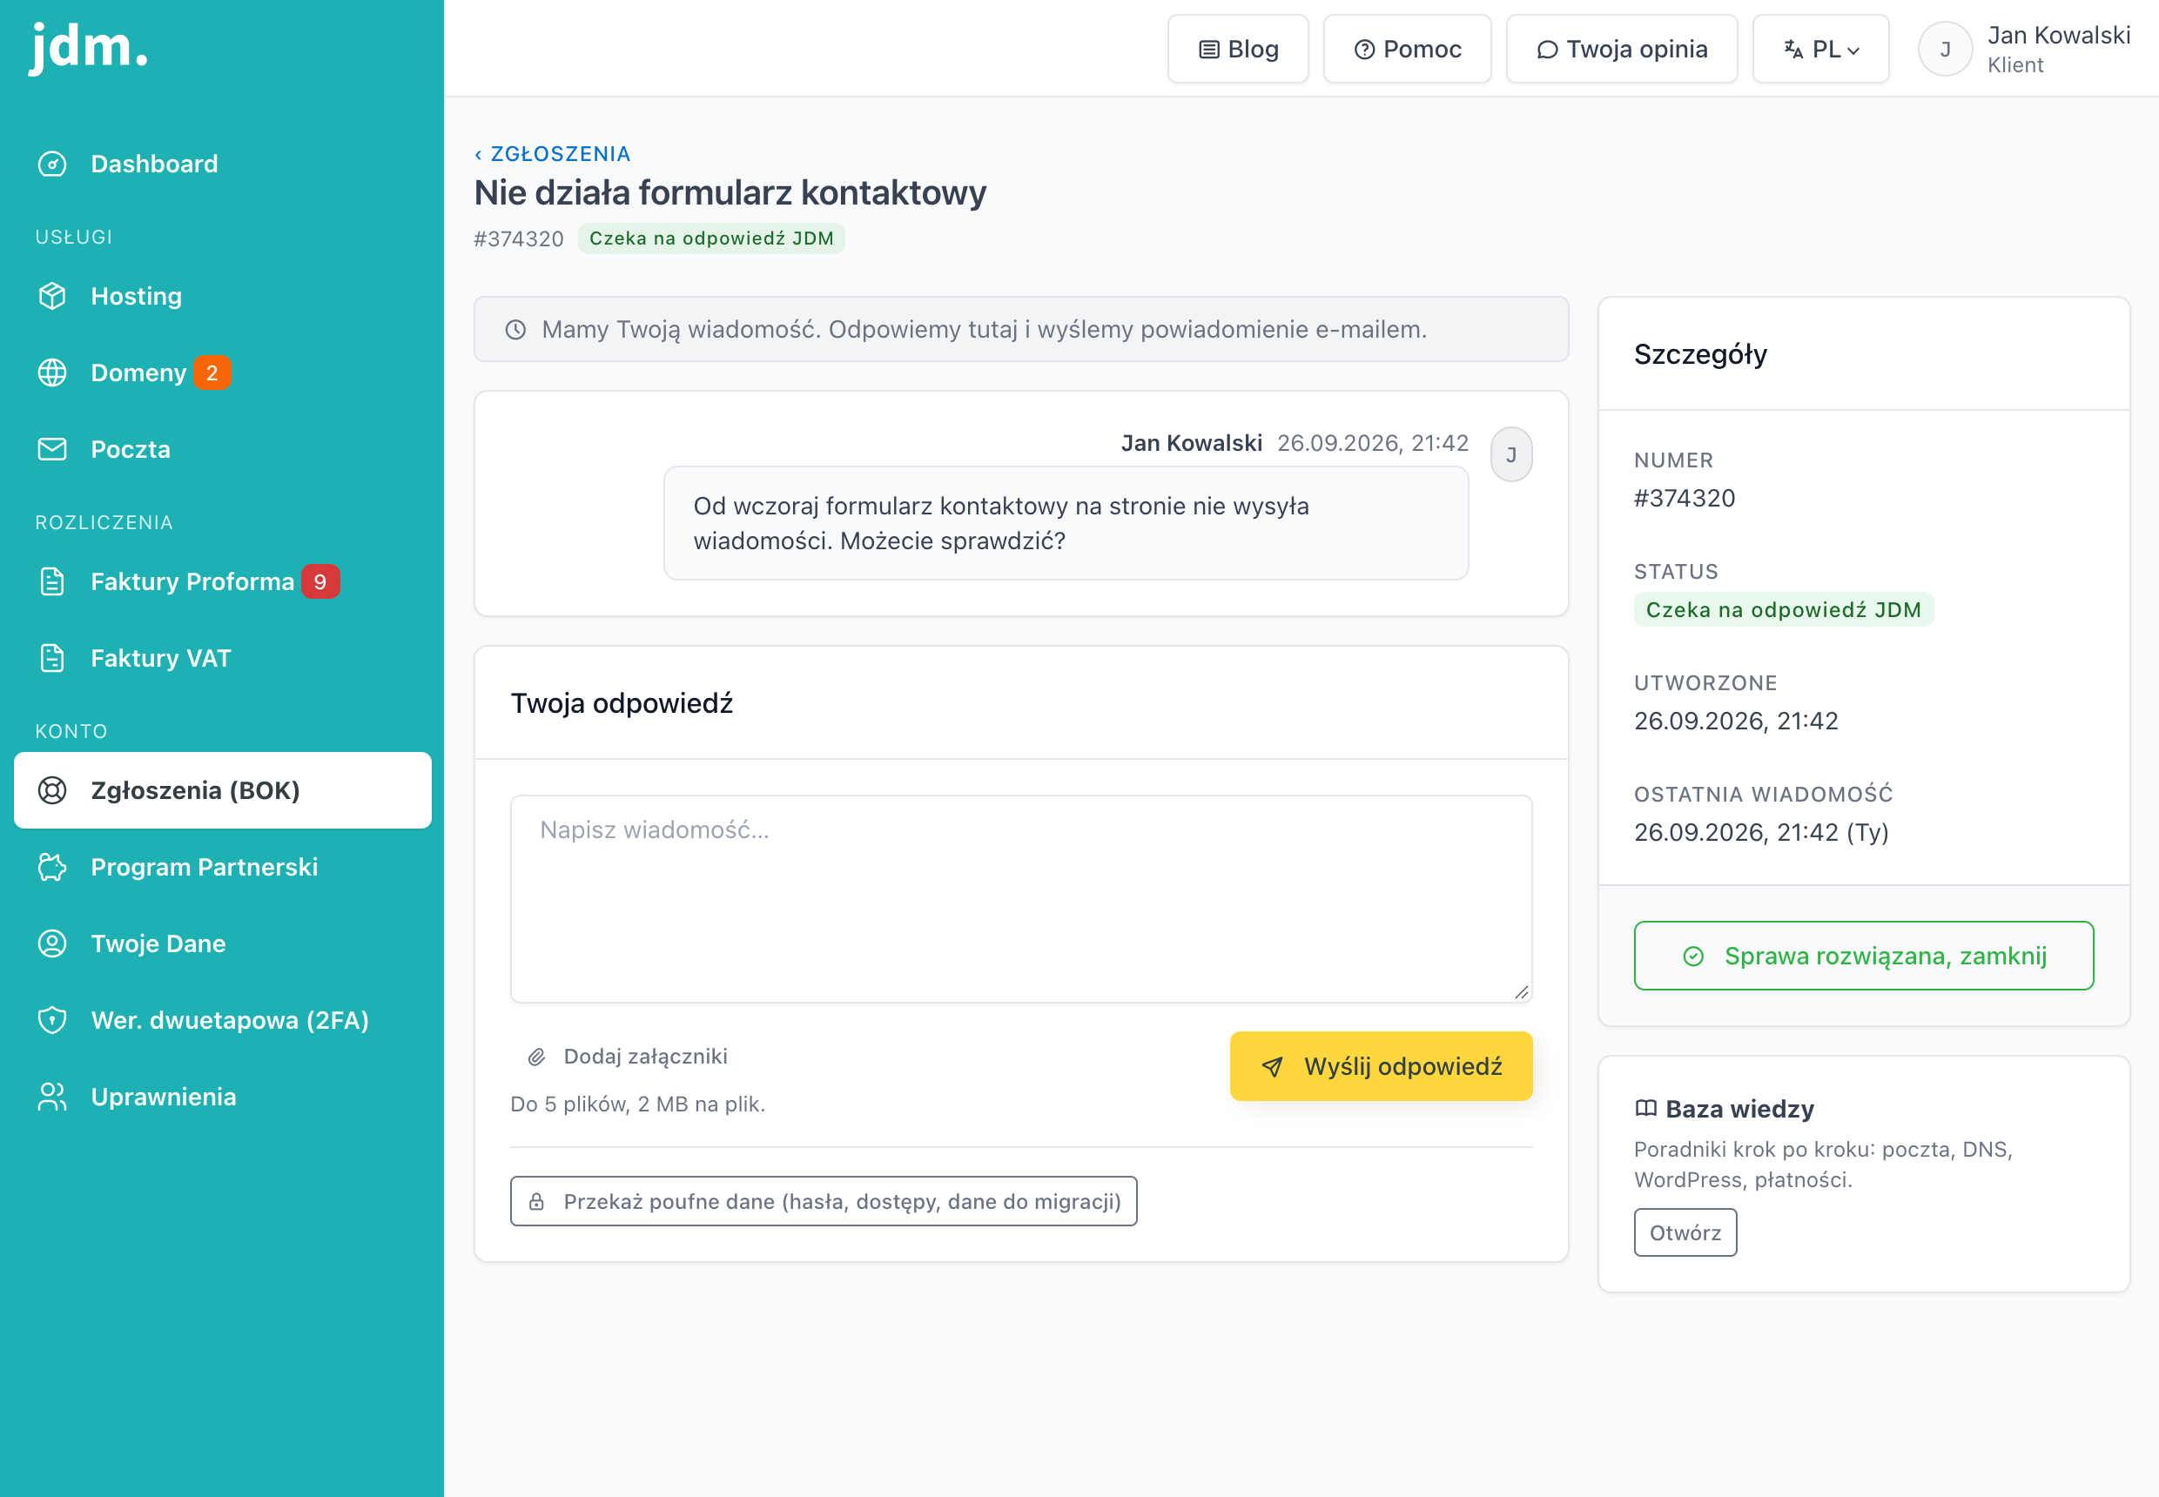Image resolution: width=2159 pixels, height=1497 pixels.
Task: Open the Domeny section
Action: tap(222, 373)
